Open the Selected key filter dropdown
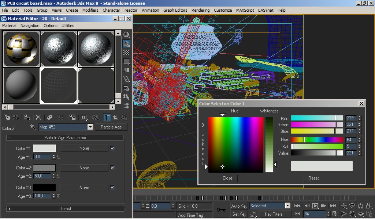This screenshot has width=375, height=219. 287,206
